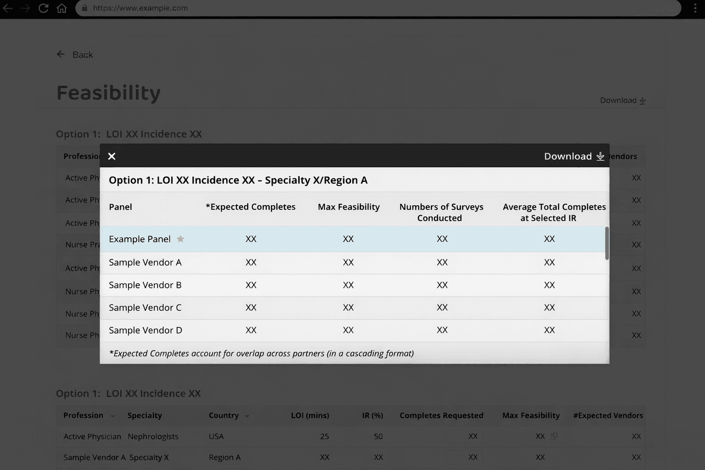Click Completes Requested field in Specialty X row

click(x=464, y=457)
